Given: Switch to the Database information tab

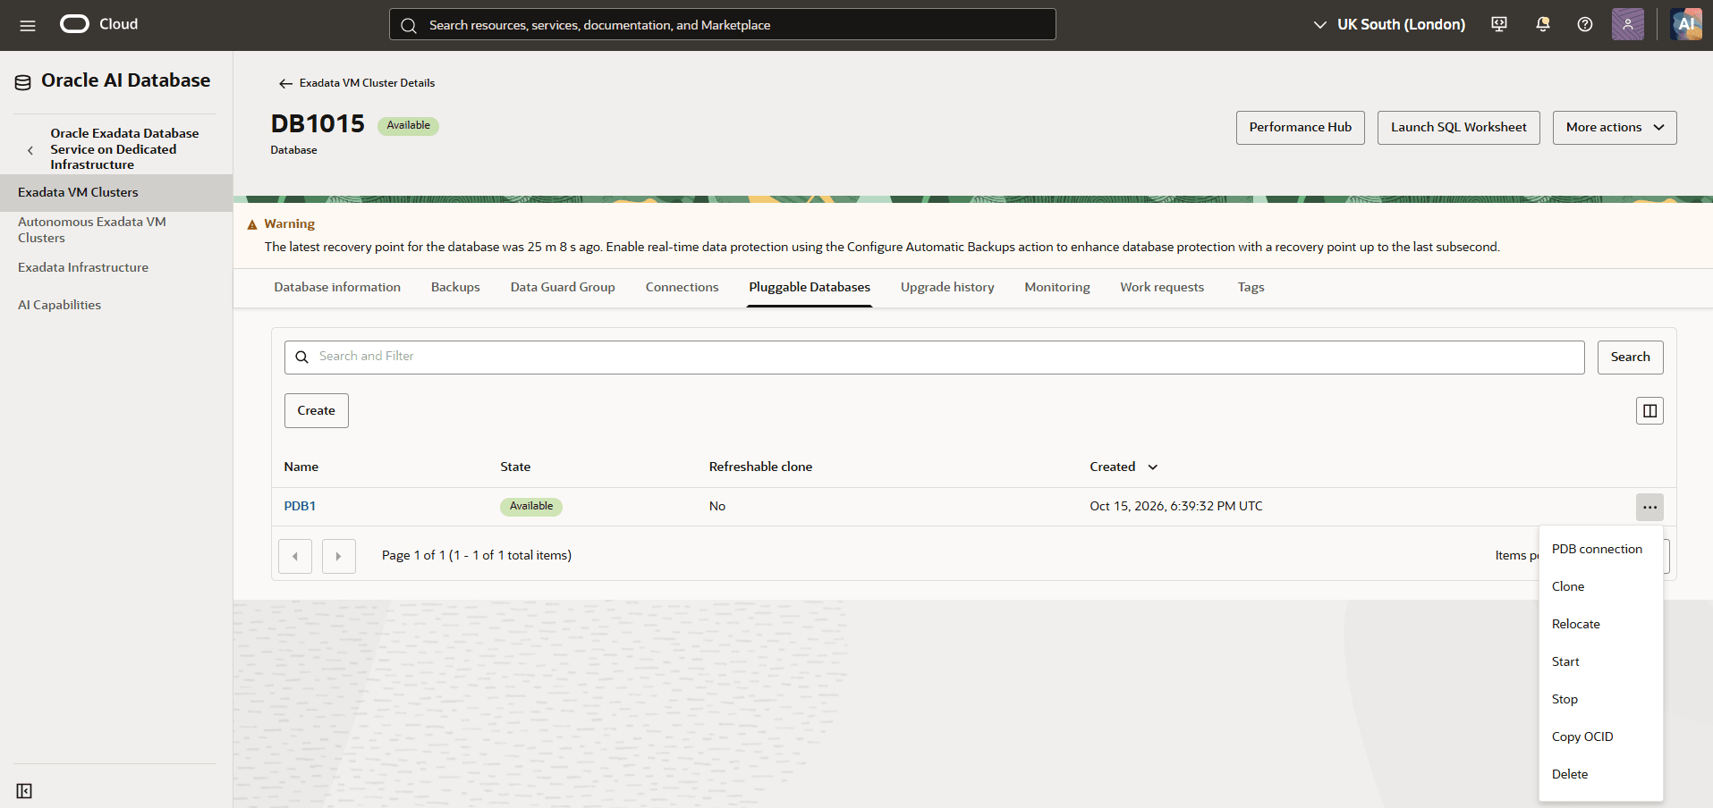Looking at the screenshot, I should pos(337,288).
